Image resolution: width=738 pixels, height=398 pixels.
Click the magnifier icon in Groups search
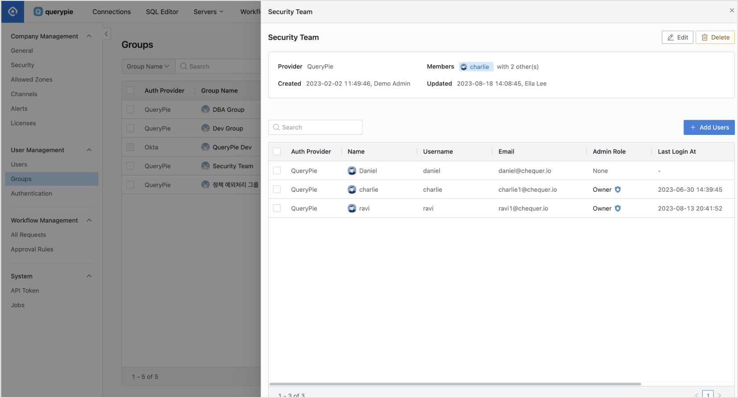183,66
